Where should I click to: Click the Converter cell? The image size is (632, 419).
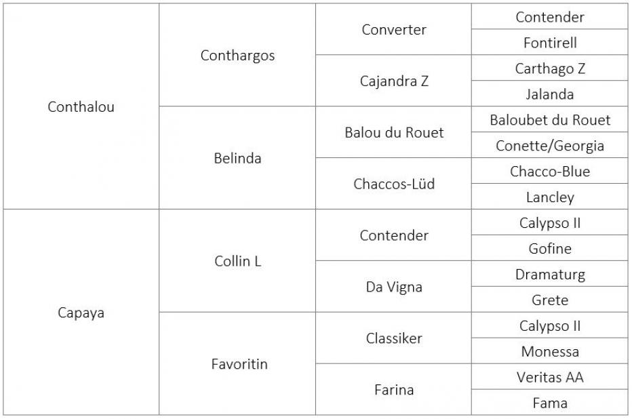(394, 29)
